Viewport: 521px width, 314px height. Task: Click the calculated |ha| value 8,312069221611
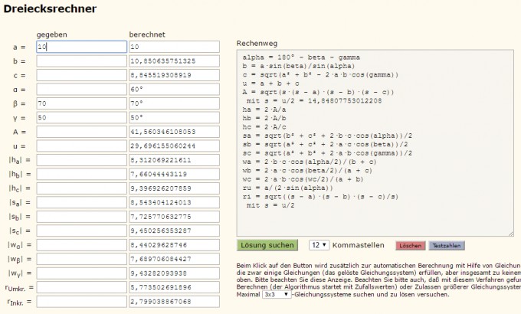point(174,160)
